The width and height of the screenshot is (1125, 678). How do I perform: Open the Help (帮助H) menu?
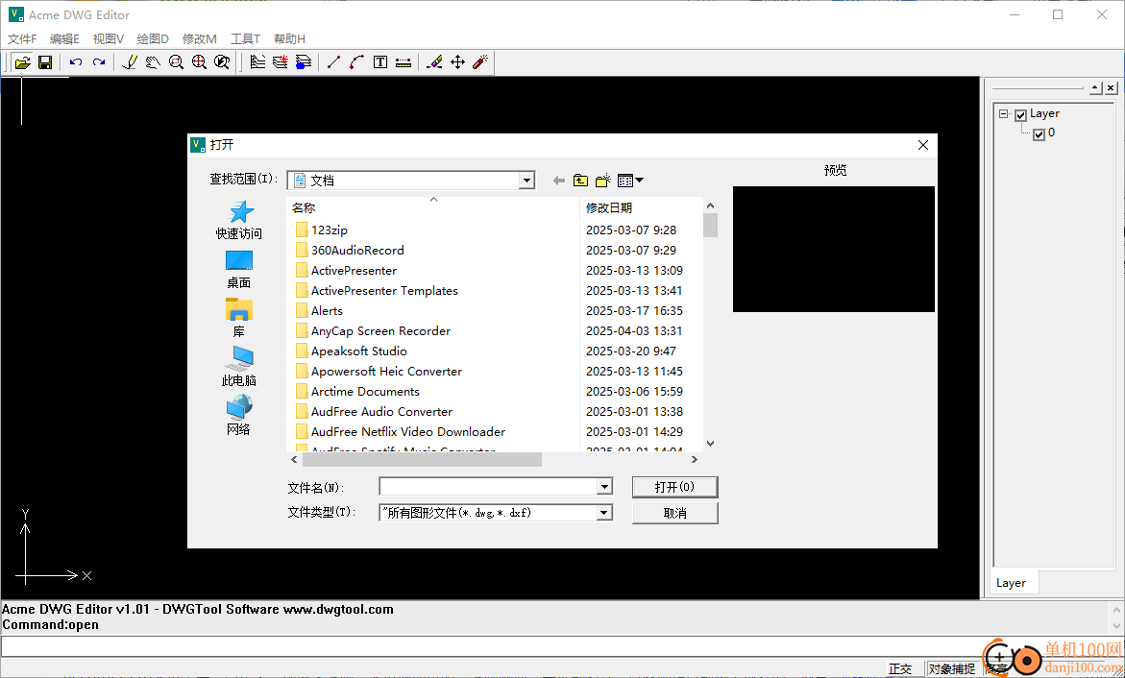[x=289, y=38]
